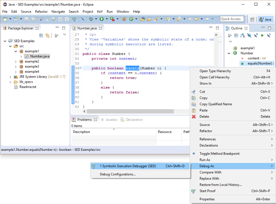
Task: Collapse the SED Examples project node
Action: point(5,41)
